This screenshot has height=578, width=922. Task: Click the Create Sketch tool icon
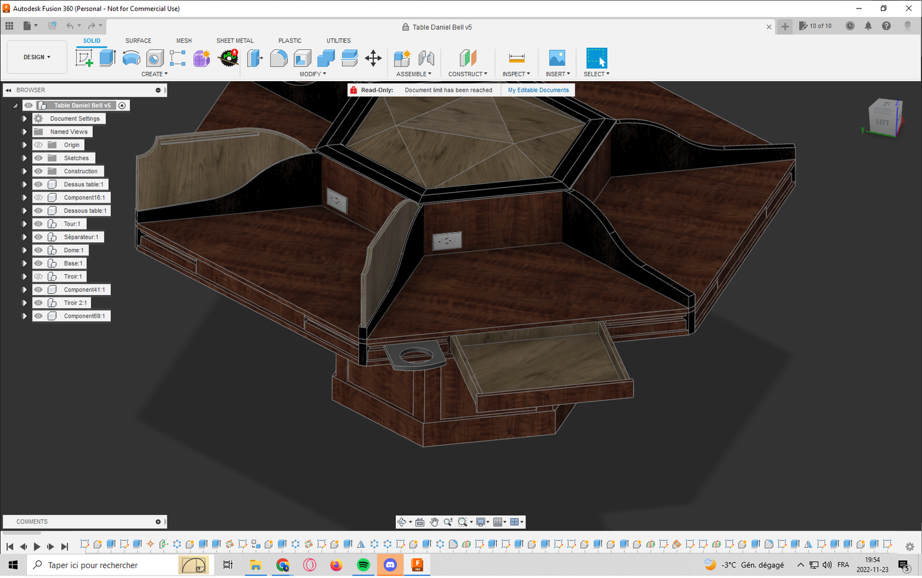(x=84, y=58)
